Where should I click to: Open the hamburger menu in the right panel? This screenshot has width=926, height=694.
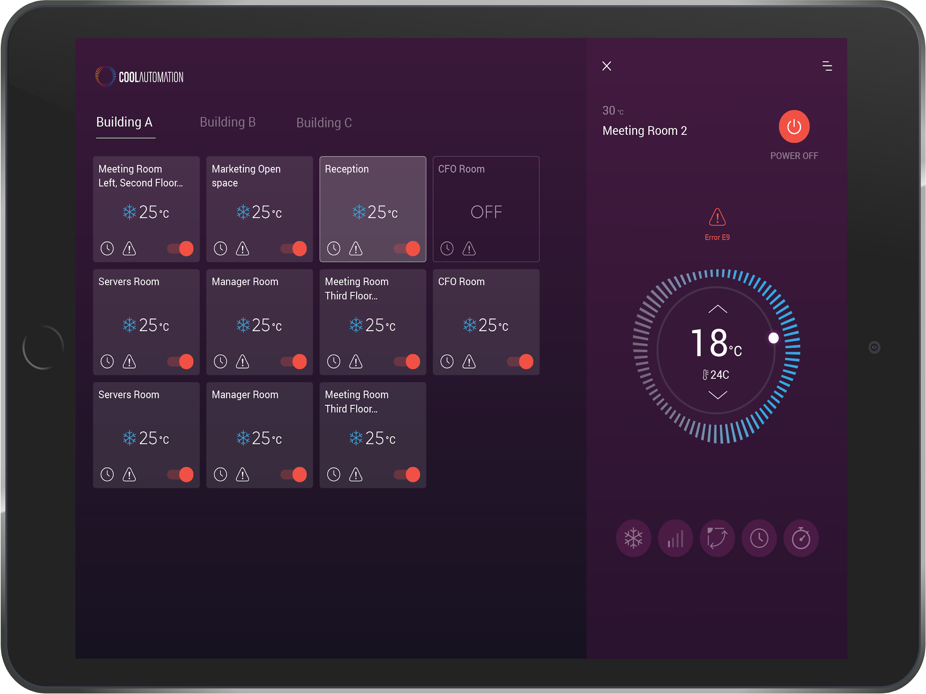click(827, 66)
